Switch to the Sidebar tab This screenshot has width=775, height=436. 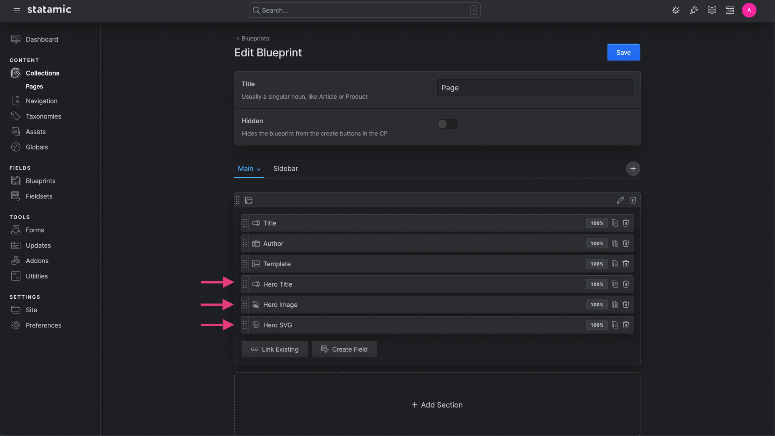(x=286, y=169)
